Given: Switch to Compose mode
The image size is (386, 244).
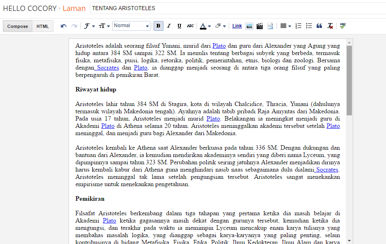Looking at the screenshot, I should point(17,26).
